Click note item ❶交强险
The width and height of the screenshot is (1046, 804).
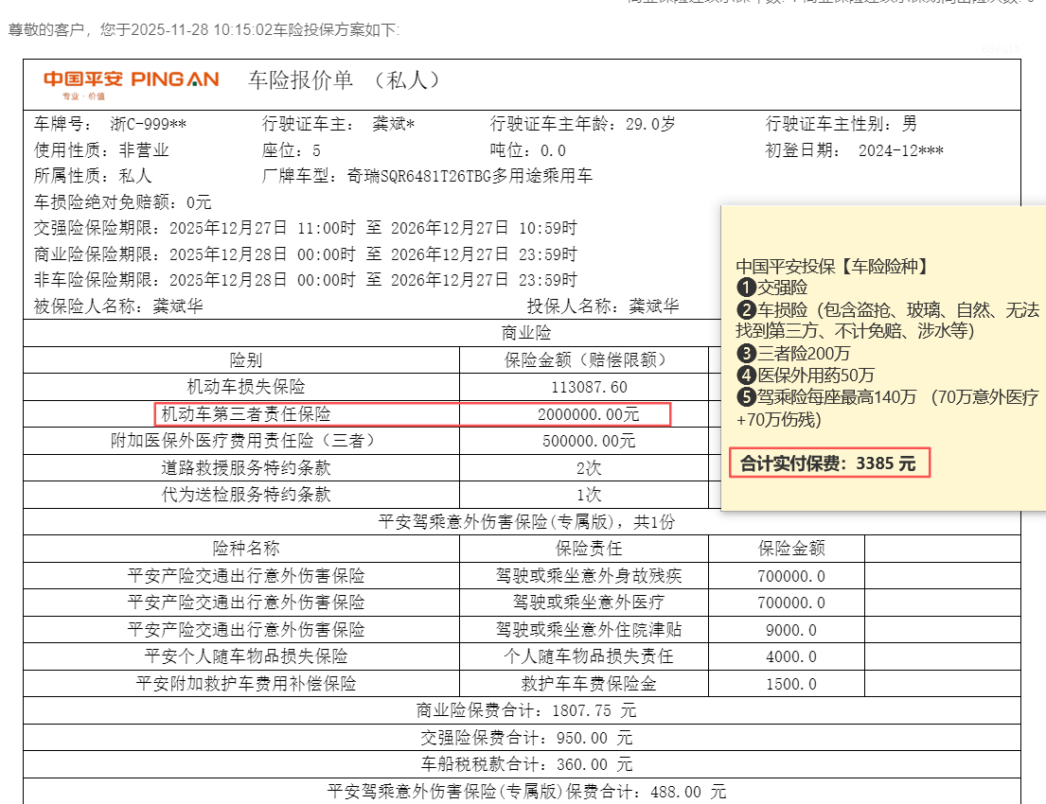click(772, 288)
